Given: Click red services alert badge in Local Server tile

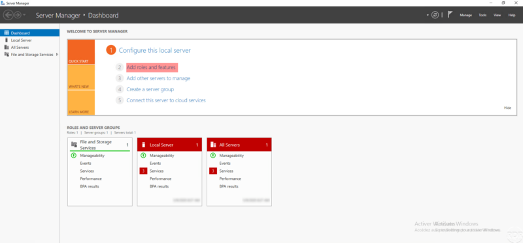Looking at the screenshot, I should coord(143,171).
